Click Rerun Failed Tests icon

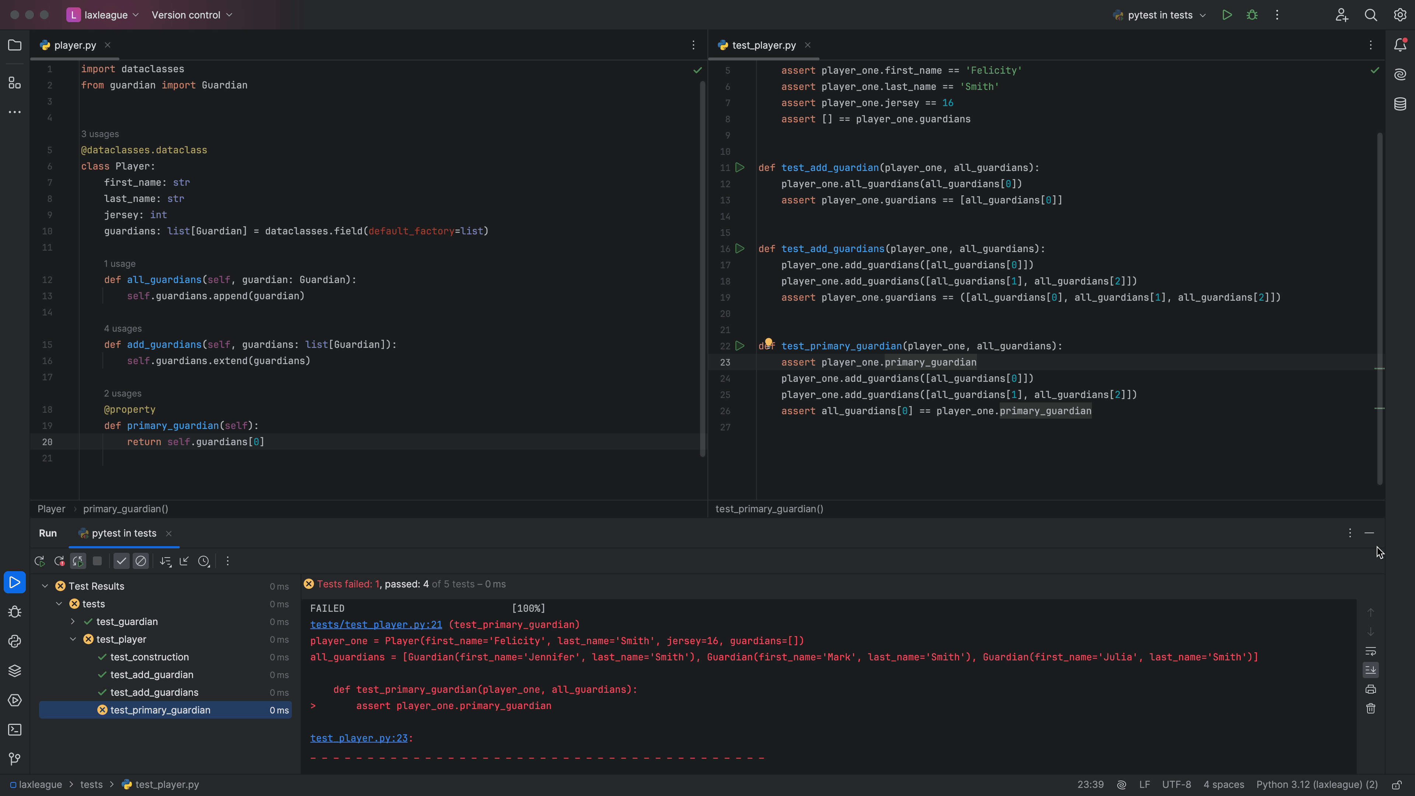coord(59,561)
